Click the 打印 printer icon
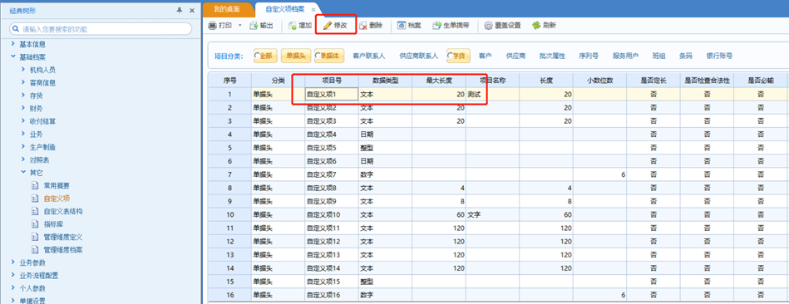The width and height of the screenshot is (789, 304). (213, 25)
